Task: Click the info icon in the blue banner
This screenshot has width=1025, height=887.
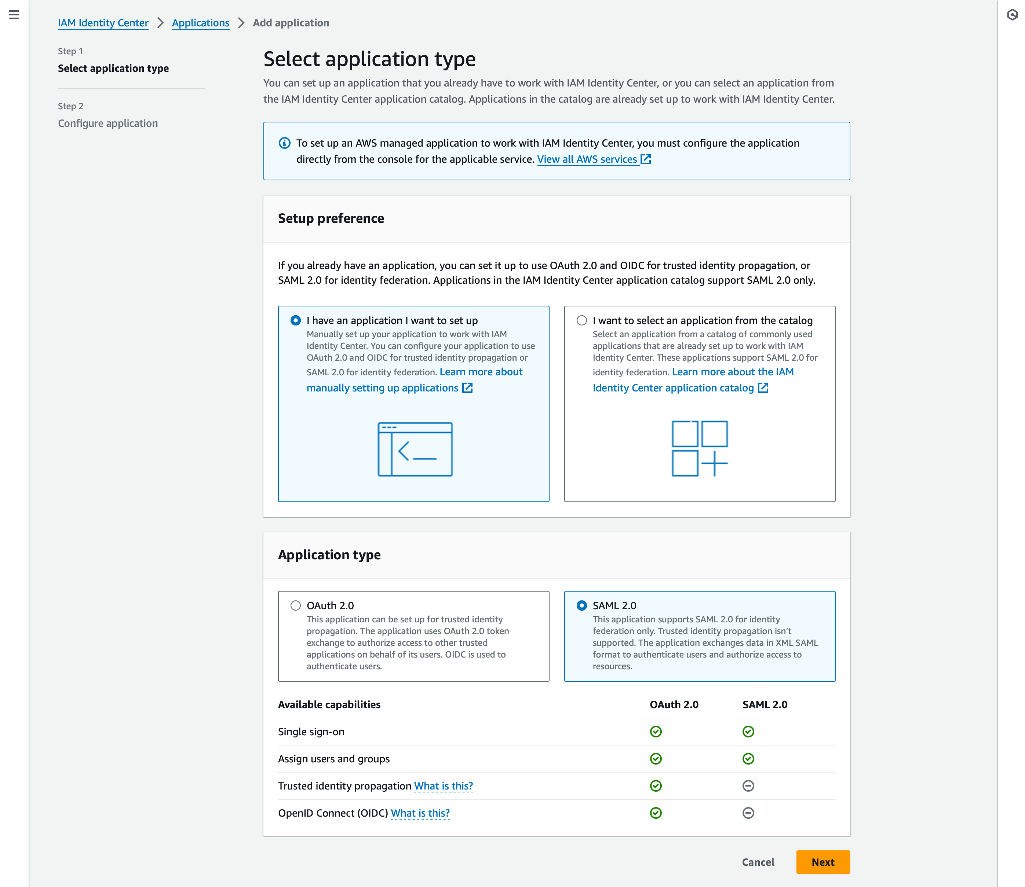Action: tap(284, 143)
